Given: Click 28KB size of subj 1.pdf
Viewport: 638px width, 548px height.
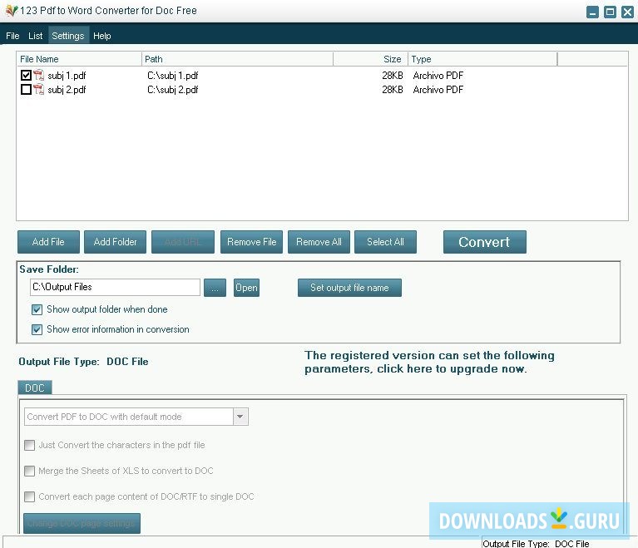Looking at the screenshot, I should 393,76.
